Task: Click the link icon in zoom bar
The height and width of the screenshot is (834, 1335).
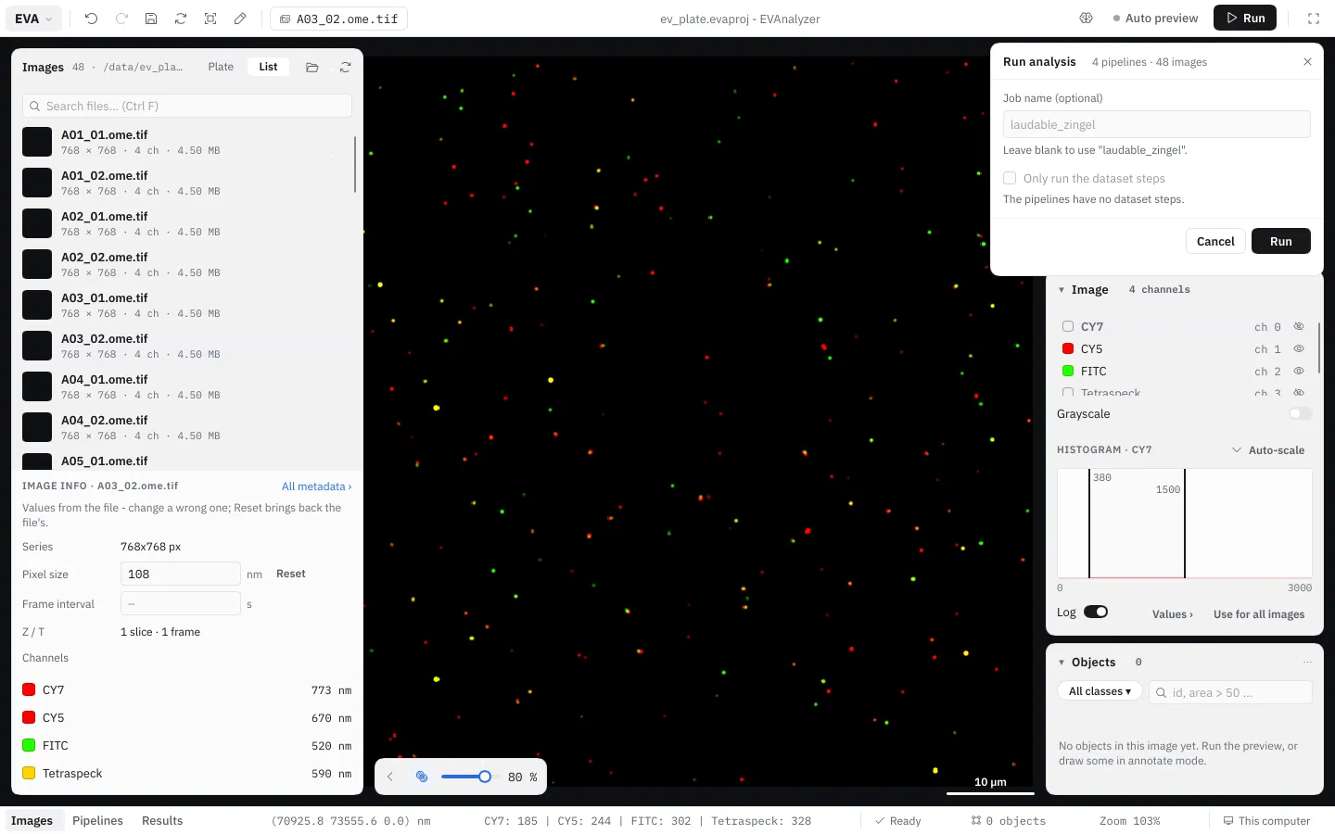Action: tap(422, 777)
